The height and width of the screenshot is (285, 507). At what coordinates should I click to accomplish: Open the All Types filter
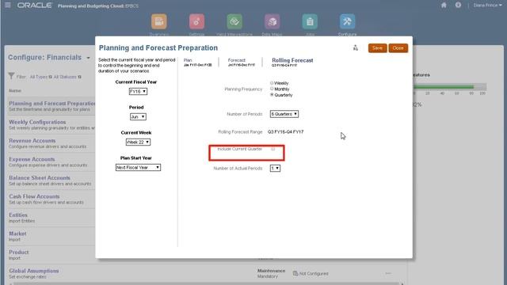(x=40, y=77)
